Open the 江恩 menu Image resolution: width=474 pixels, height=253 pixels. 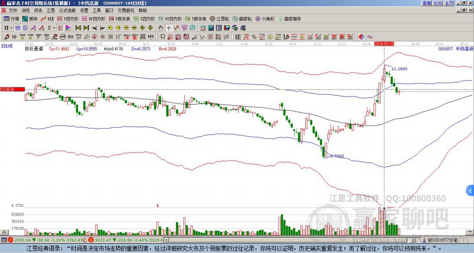[x=51, y=11]
